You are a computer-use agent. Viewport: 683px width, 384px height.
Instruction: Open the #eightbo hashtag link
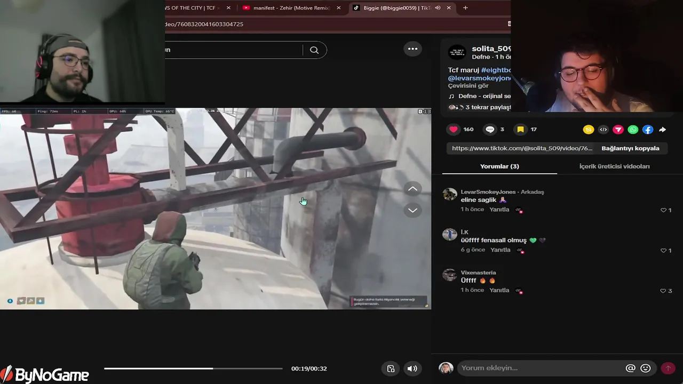(x=496, y=70)
